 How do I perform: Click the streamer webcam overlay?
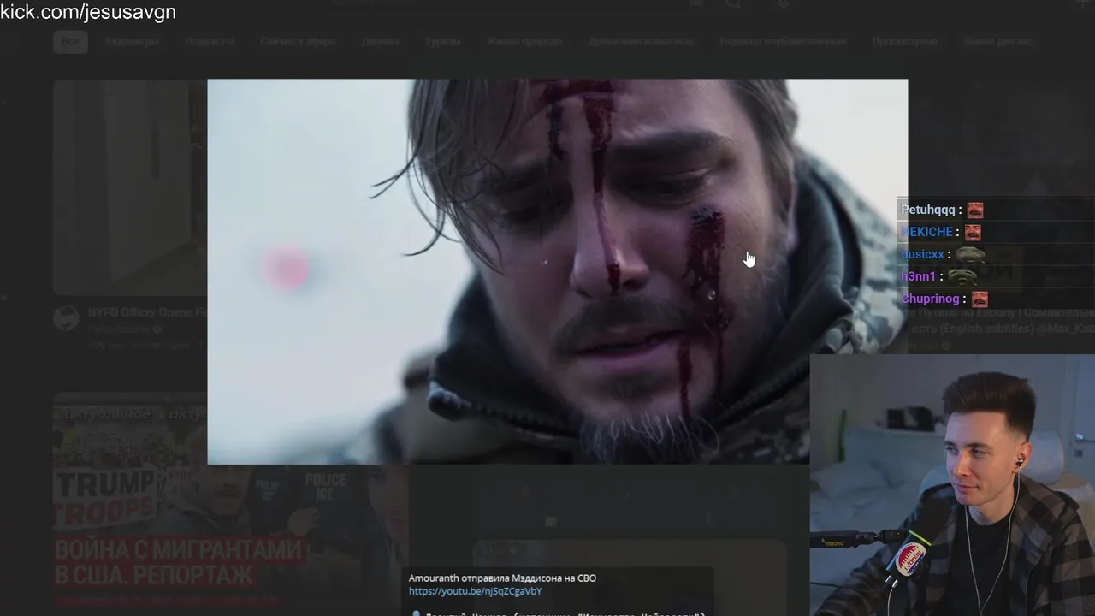[x=952, y=484]
